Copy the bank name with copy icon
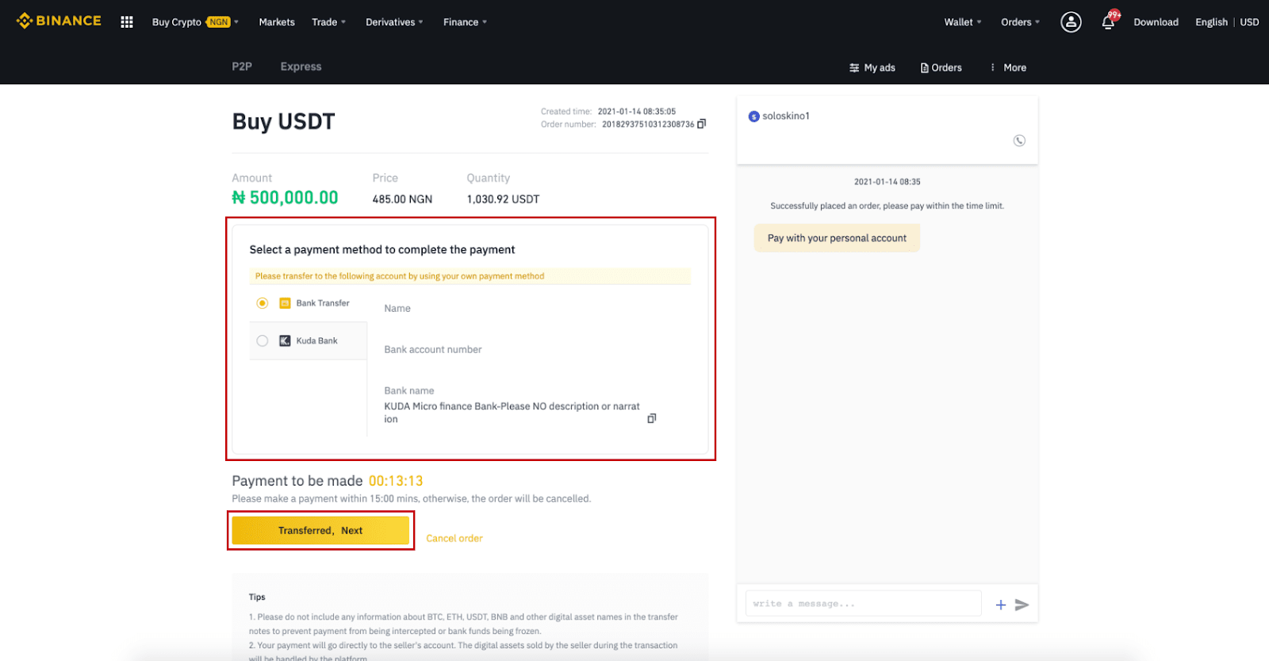 tap(652, 418)
